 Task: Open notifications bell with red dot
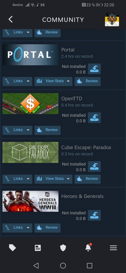click(88, 247)
